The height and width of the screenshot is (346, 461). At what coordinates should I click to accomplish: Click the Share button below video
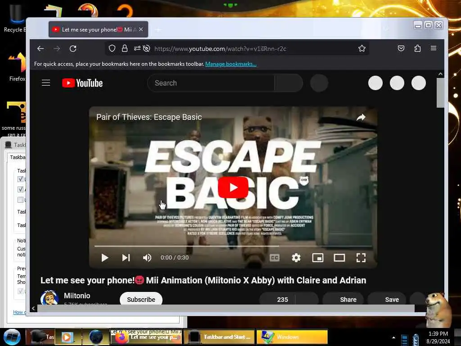343,300
